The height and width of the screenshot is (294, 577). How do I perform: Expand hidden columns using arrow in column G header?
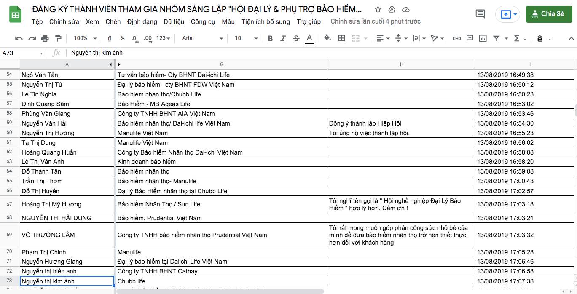coord(119,64)
